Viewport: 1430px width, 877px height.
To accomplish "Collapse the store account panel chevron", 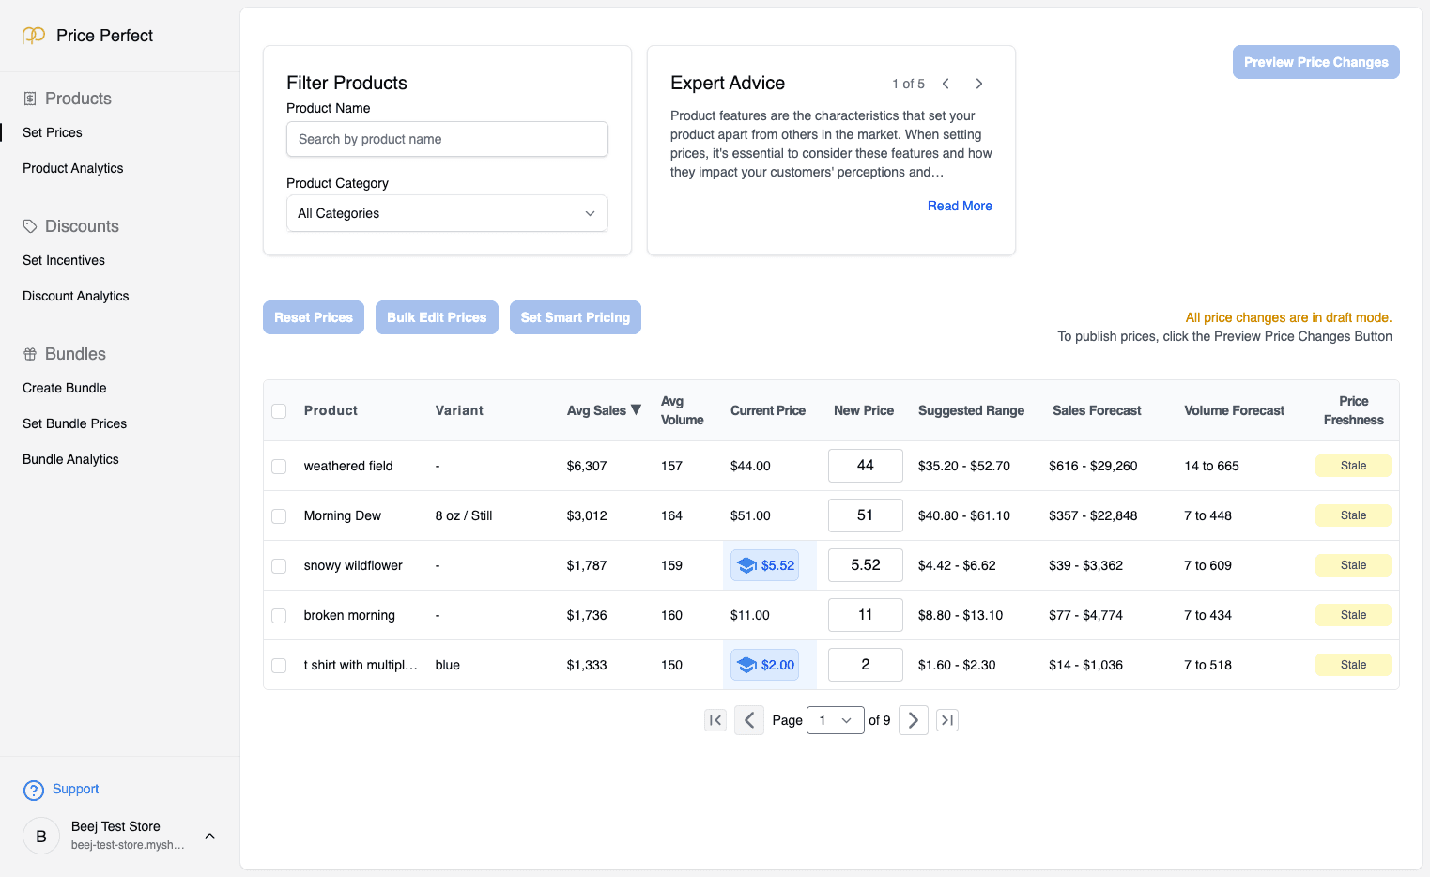I will tap(209, 835).
